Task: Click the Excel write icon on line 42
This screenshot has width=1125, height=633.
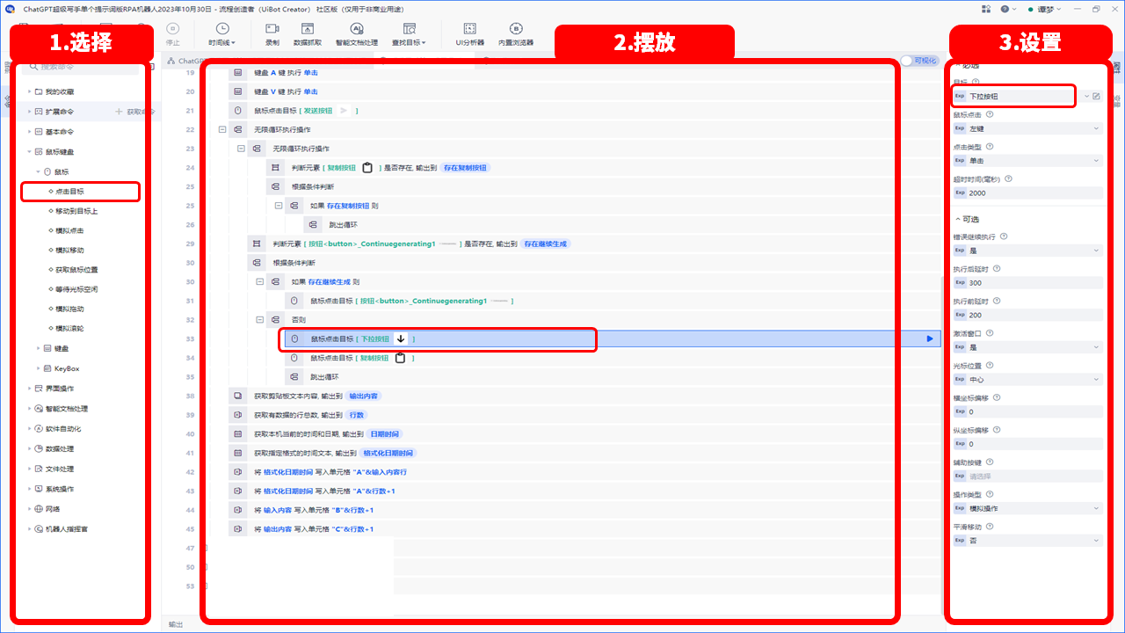Action: (237, 472)
